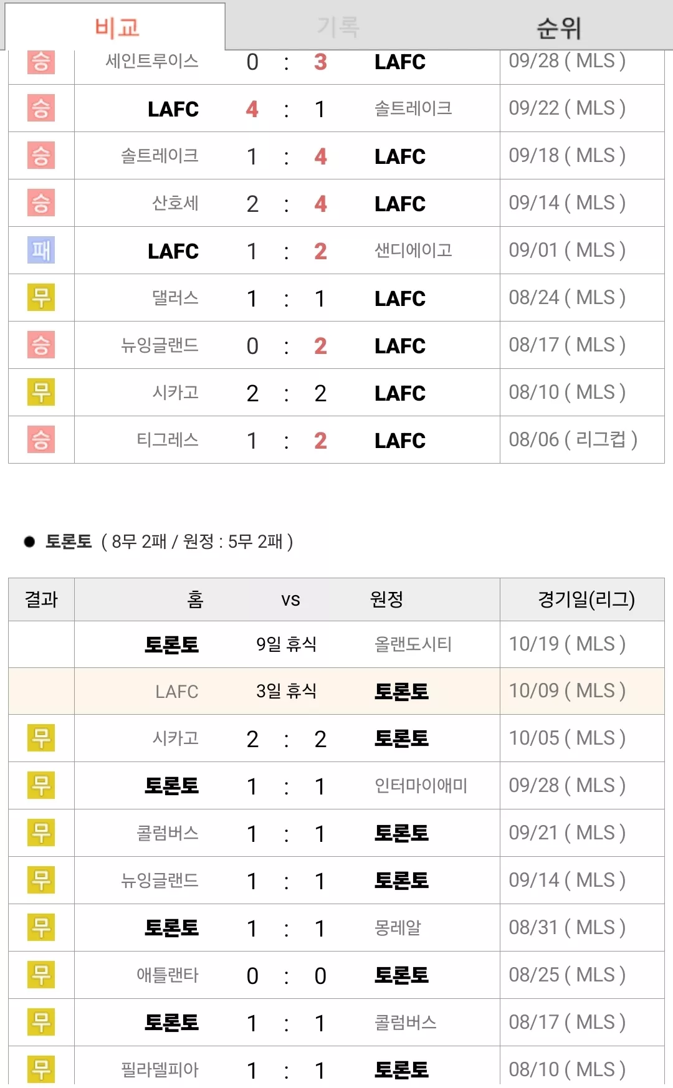Click the 솔트레이크 away team on 09/22
Image resolution: width=673 pixels, height=1088 pixels.
tap(413, 108)
